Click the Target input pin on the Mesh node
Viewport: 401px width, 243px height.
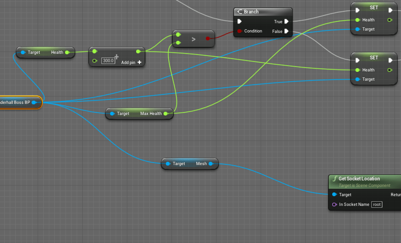pos(168,164)
